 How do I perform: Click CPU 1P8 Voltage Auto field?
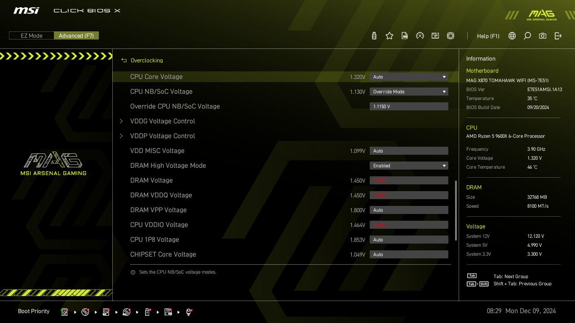[409, 240]
